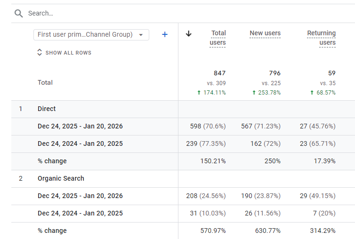The image size is (355, 239).
Task: Sort by the Total users column header
Action: [218, 38]
